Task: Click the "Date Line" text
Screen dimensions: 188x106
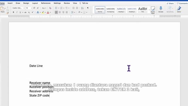Action: tap(36, 66)
